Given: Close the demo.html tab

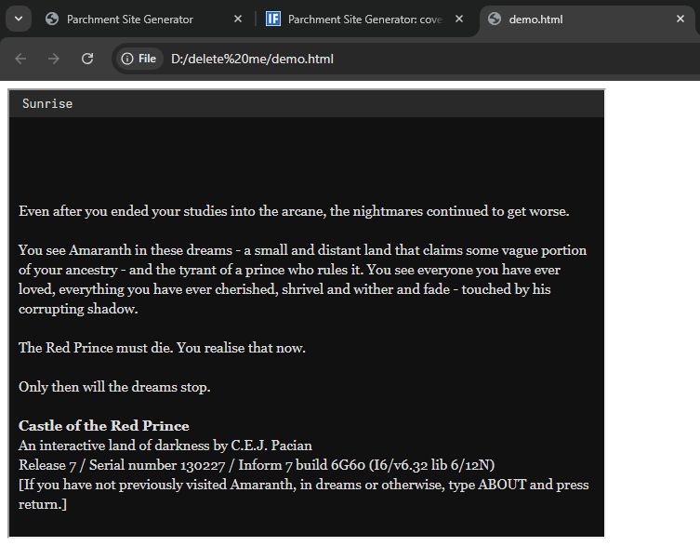Looking at the screenshot, I should pos(680,19).
